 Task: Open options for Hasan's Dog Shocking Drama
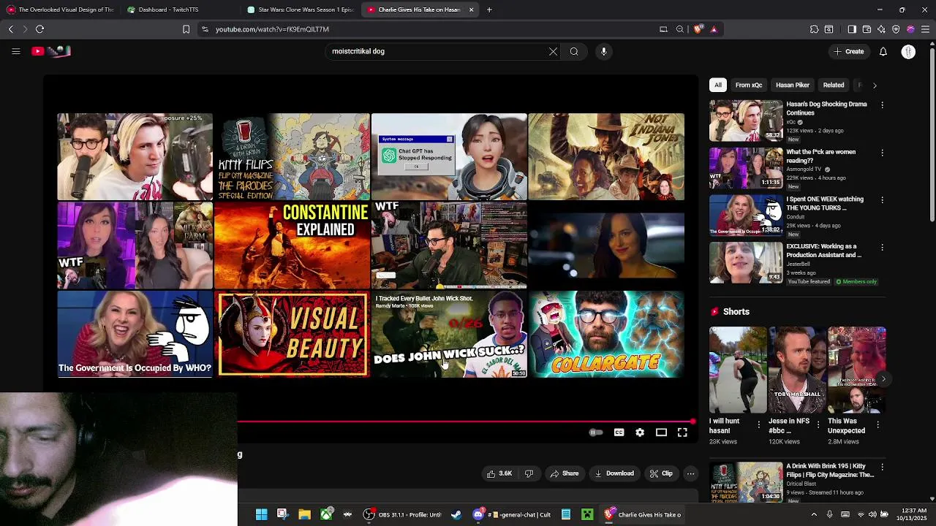(x=882, y=105)
